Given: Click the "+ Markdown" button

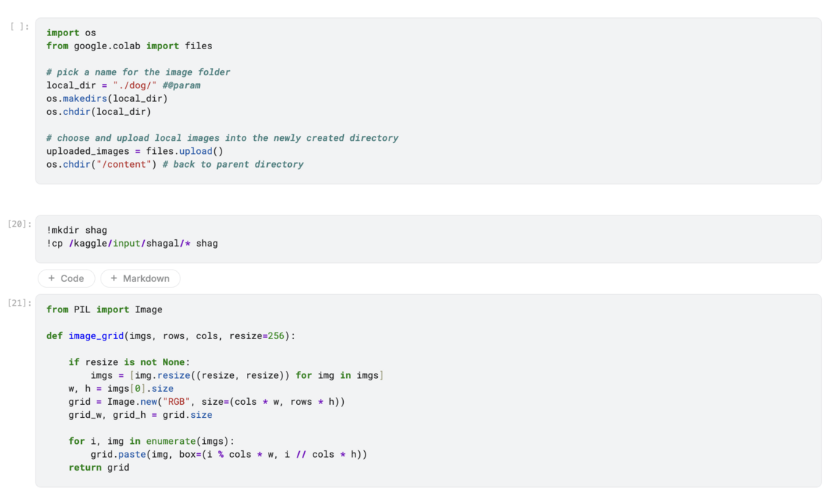Looking at the screenshot, I should pyautogui.click(x=140, y=278).
